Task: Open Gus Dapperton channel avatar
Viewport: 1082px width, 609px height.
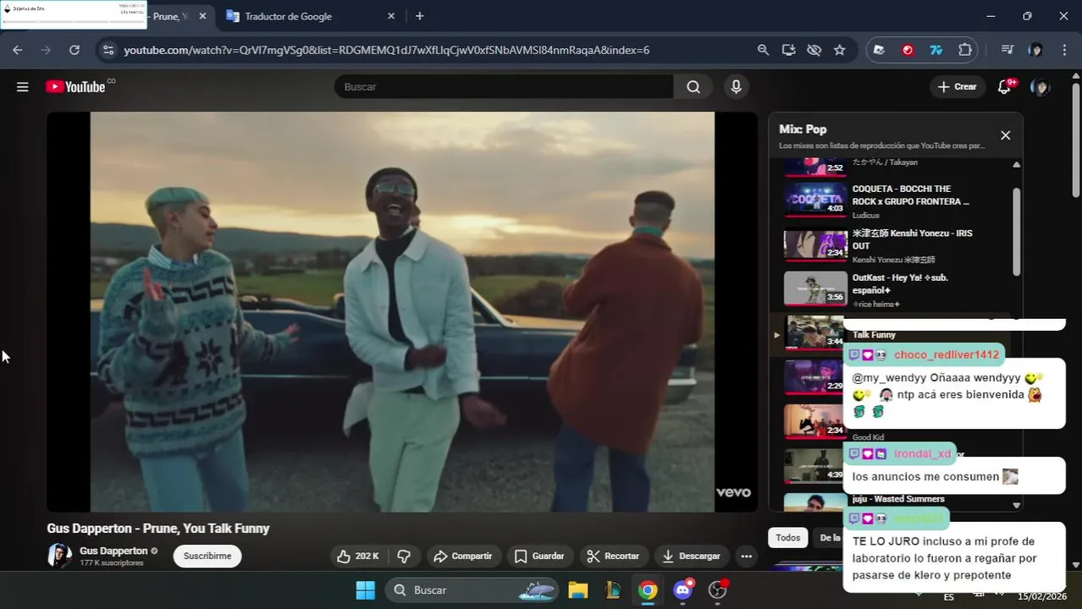Action: click(59, 556)
